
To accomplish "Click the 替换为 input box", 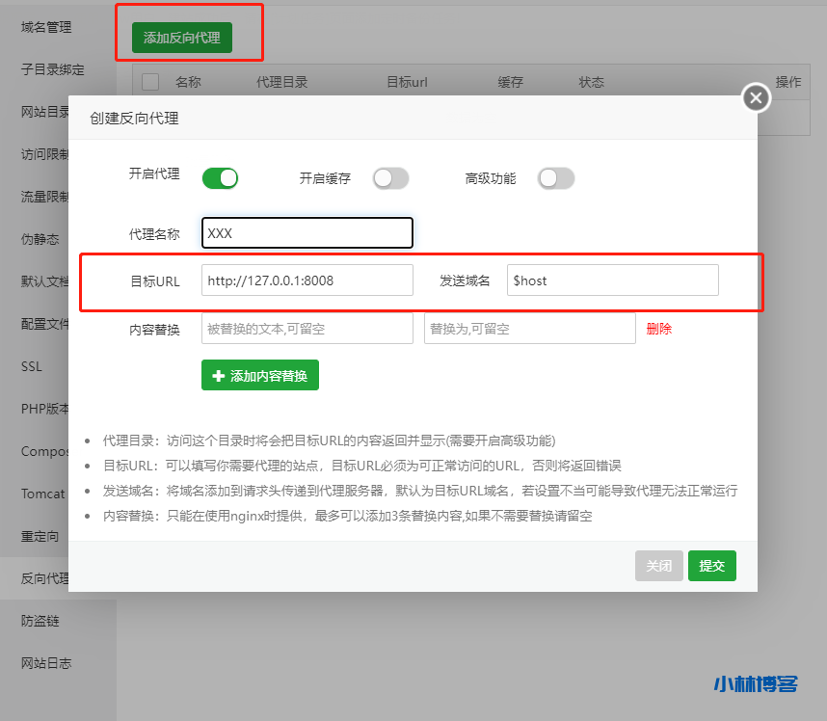I will coord(529,329).
